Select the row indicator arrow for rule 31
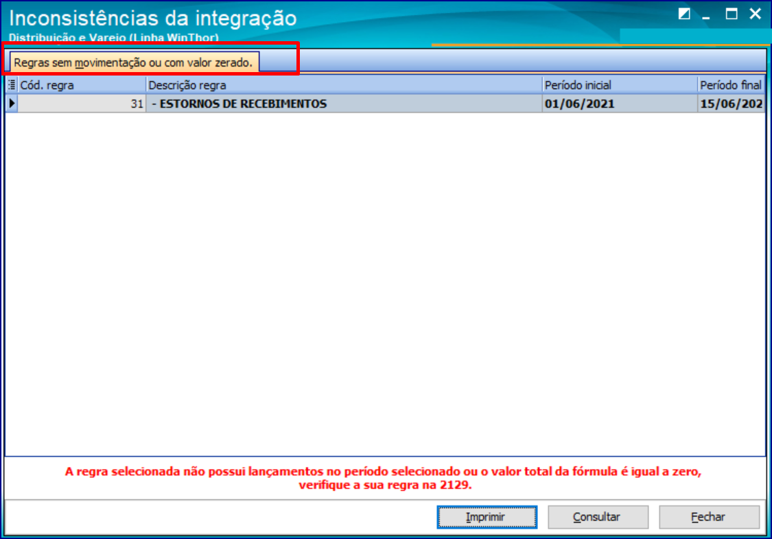Viewport: 772px width, 539px height. [x=12, y=104]
